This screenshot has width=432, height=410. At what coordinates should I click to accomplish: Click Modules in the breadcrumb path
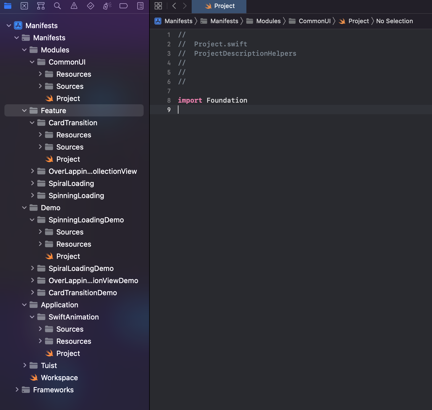[x=263, y=21]
